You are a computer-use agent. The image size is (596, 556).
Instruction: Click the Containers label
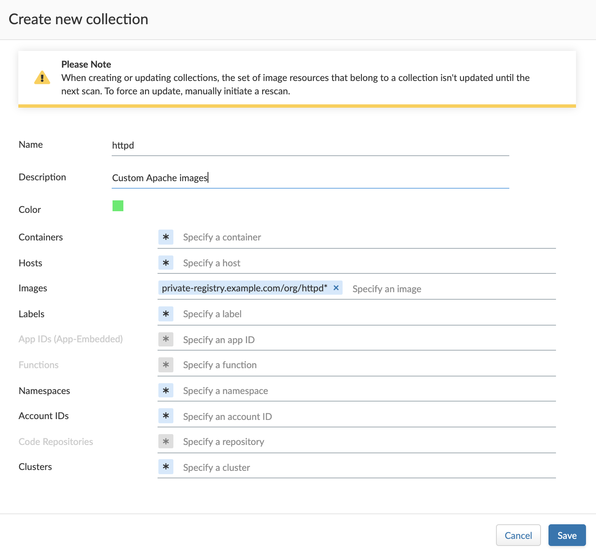click(41, 237)
